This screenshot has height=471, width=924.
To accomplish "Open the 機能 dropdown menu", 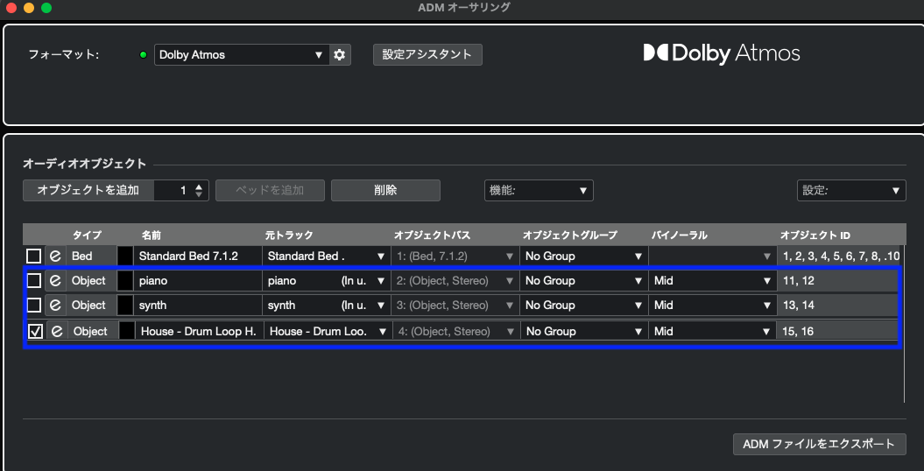I will pos(539,191).
